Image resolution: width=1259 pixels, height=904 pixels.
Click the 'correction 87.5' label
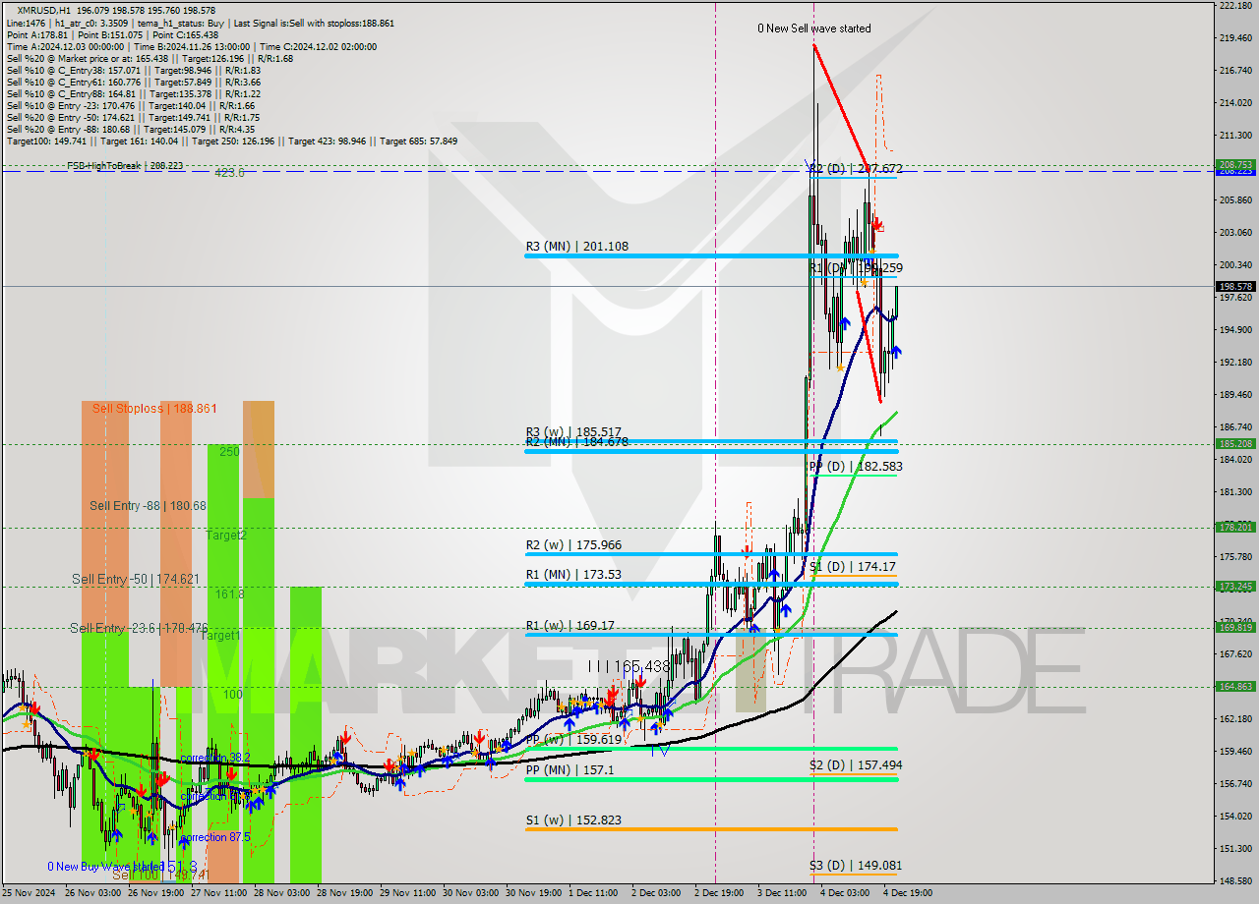[x=215, y=837]
